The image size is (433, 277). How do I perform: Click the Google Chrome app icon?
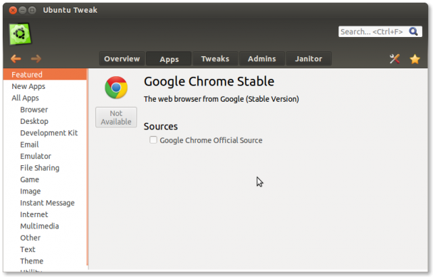pyautogui.click(x=116, y=88)
